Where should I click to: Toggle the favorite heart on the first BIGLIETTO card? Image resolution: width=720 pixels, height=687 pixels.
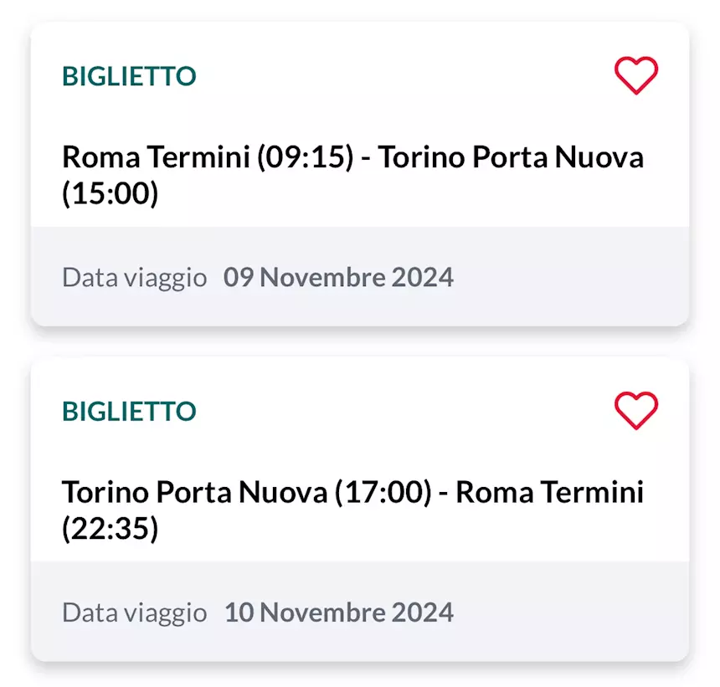pos(635,74)
